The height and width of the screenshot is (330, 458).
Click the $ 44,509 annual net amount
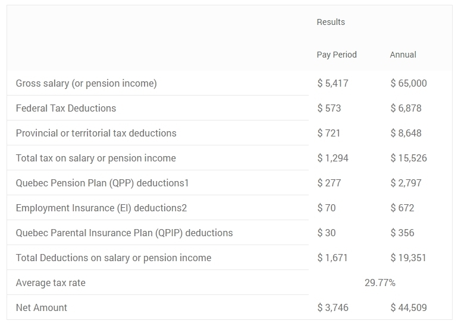click(409, 307)
